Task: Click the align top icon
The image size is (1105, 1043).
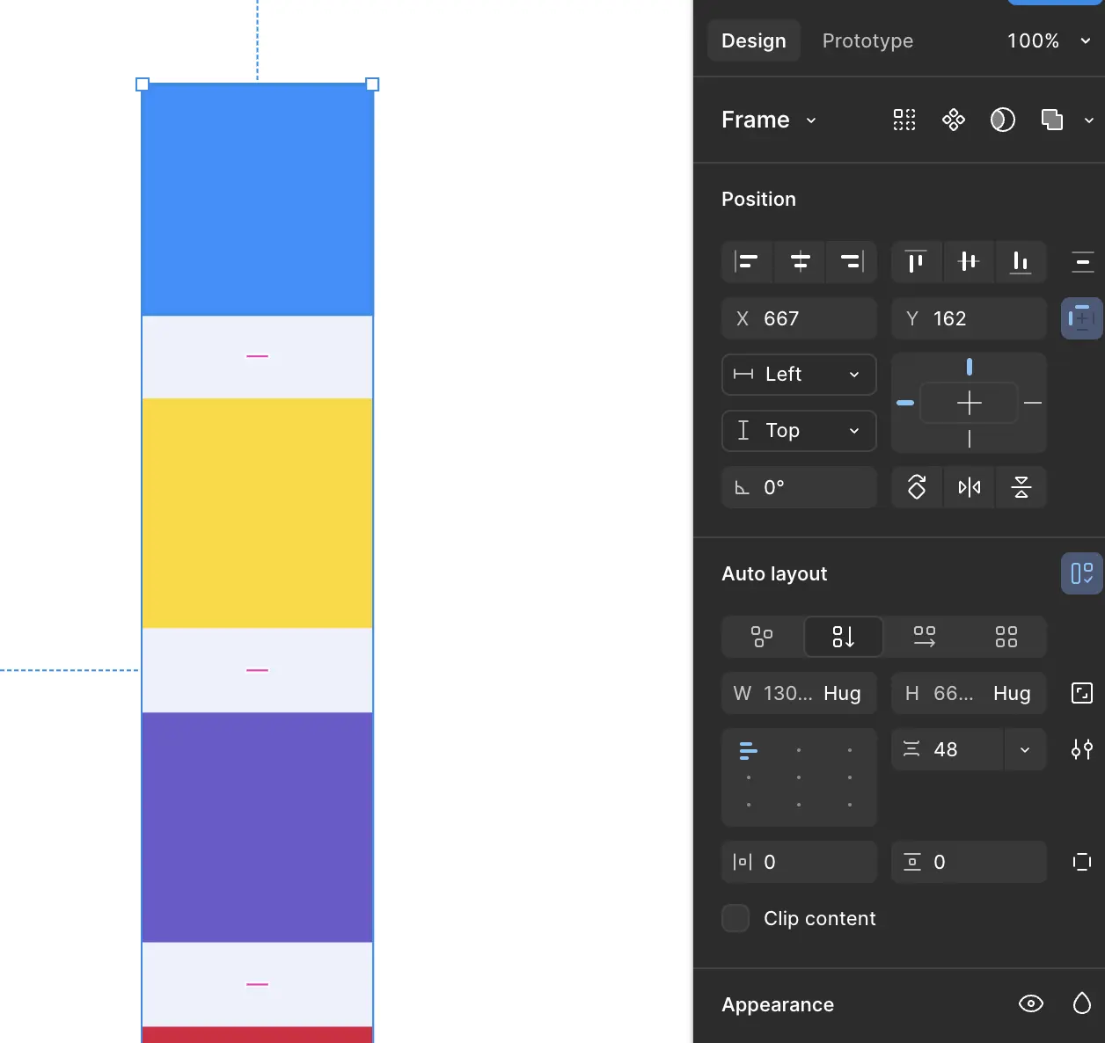Action: (x=916, y=262)
